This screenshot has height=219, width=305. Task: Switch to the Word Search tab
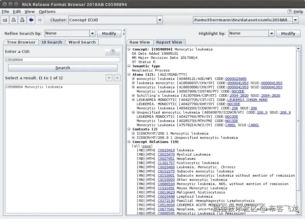point(82,42)
